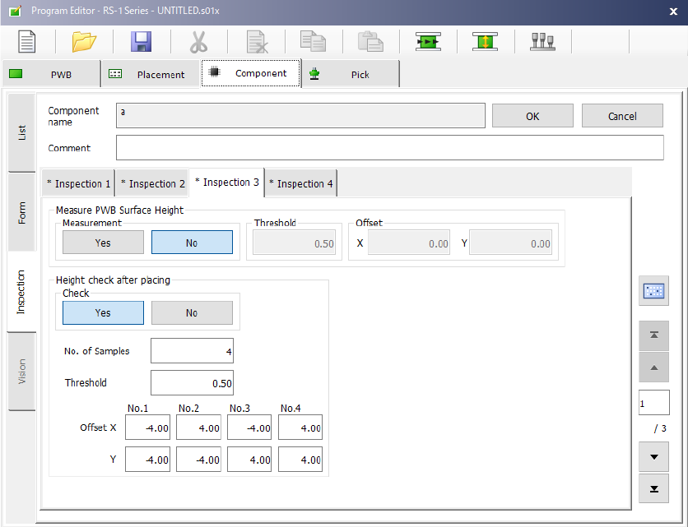The image size is (688, 527).
Task: Switch to Inspection 4 sub-tab
Action: pos(301,183)
